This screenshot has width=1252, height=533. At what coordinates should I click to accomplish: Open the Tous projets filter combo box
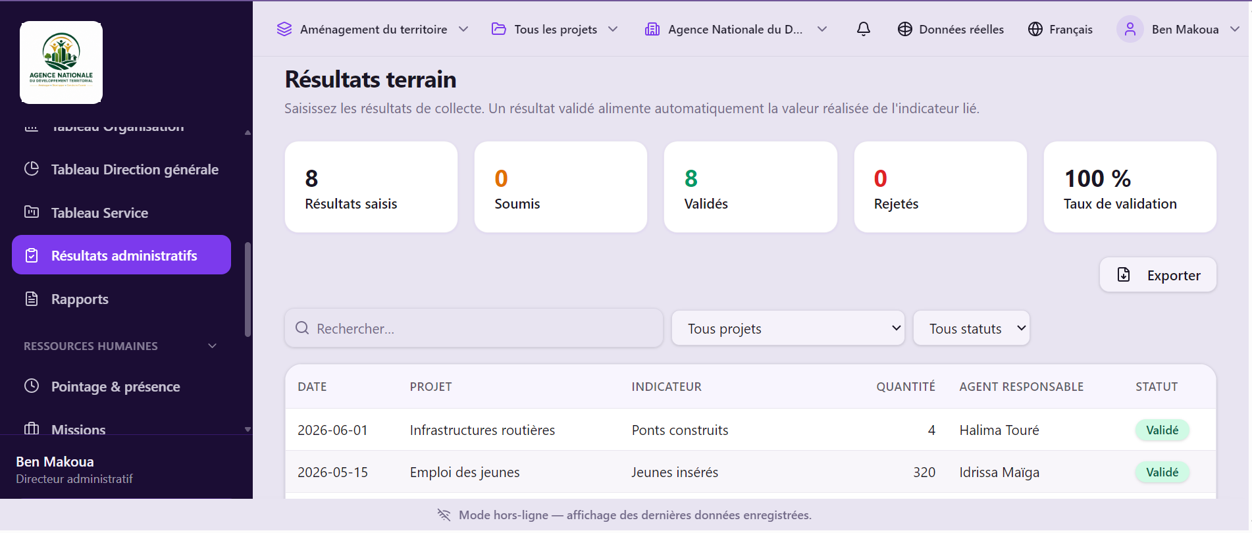[788, 328]
